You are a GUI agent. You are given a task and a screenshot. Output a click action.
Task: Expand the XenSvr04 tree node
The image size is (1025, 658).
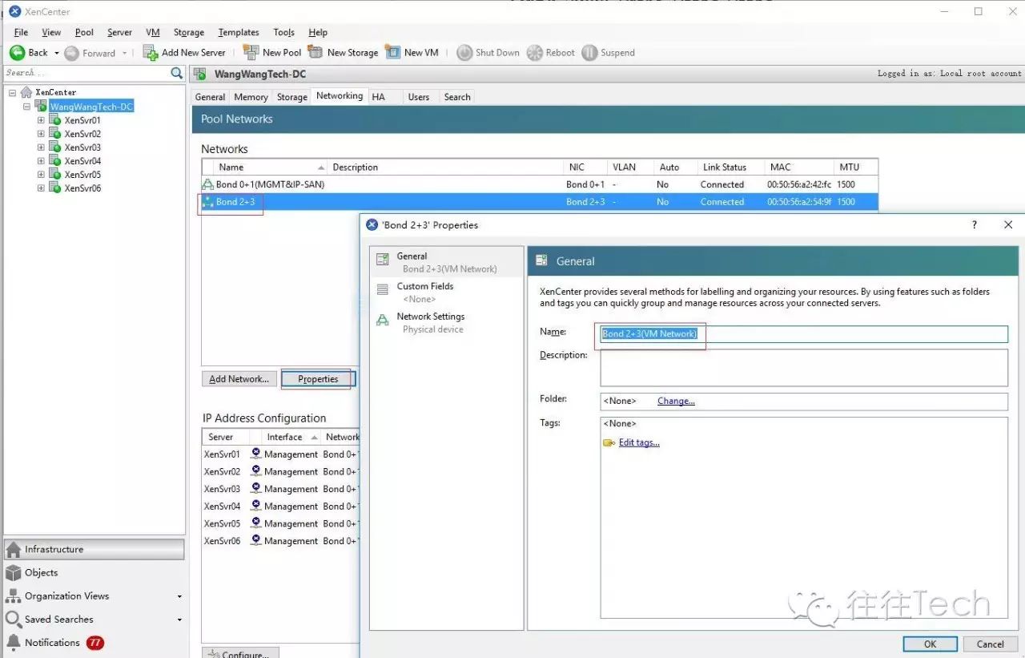[x=41, y=161]
